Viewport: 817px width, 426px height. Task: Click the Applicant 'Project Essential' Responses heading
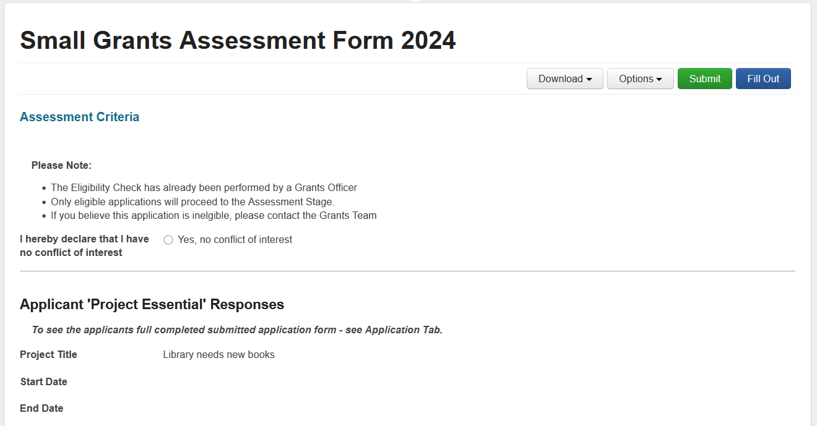coord(152,304)
